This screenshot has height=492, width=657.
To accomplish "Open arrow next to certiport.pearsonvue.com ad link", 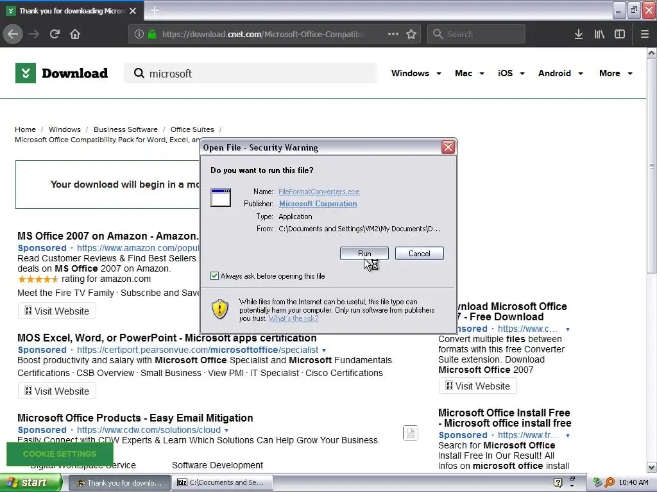I will point(324,350).
